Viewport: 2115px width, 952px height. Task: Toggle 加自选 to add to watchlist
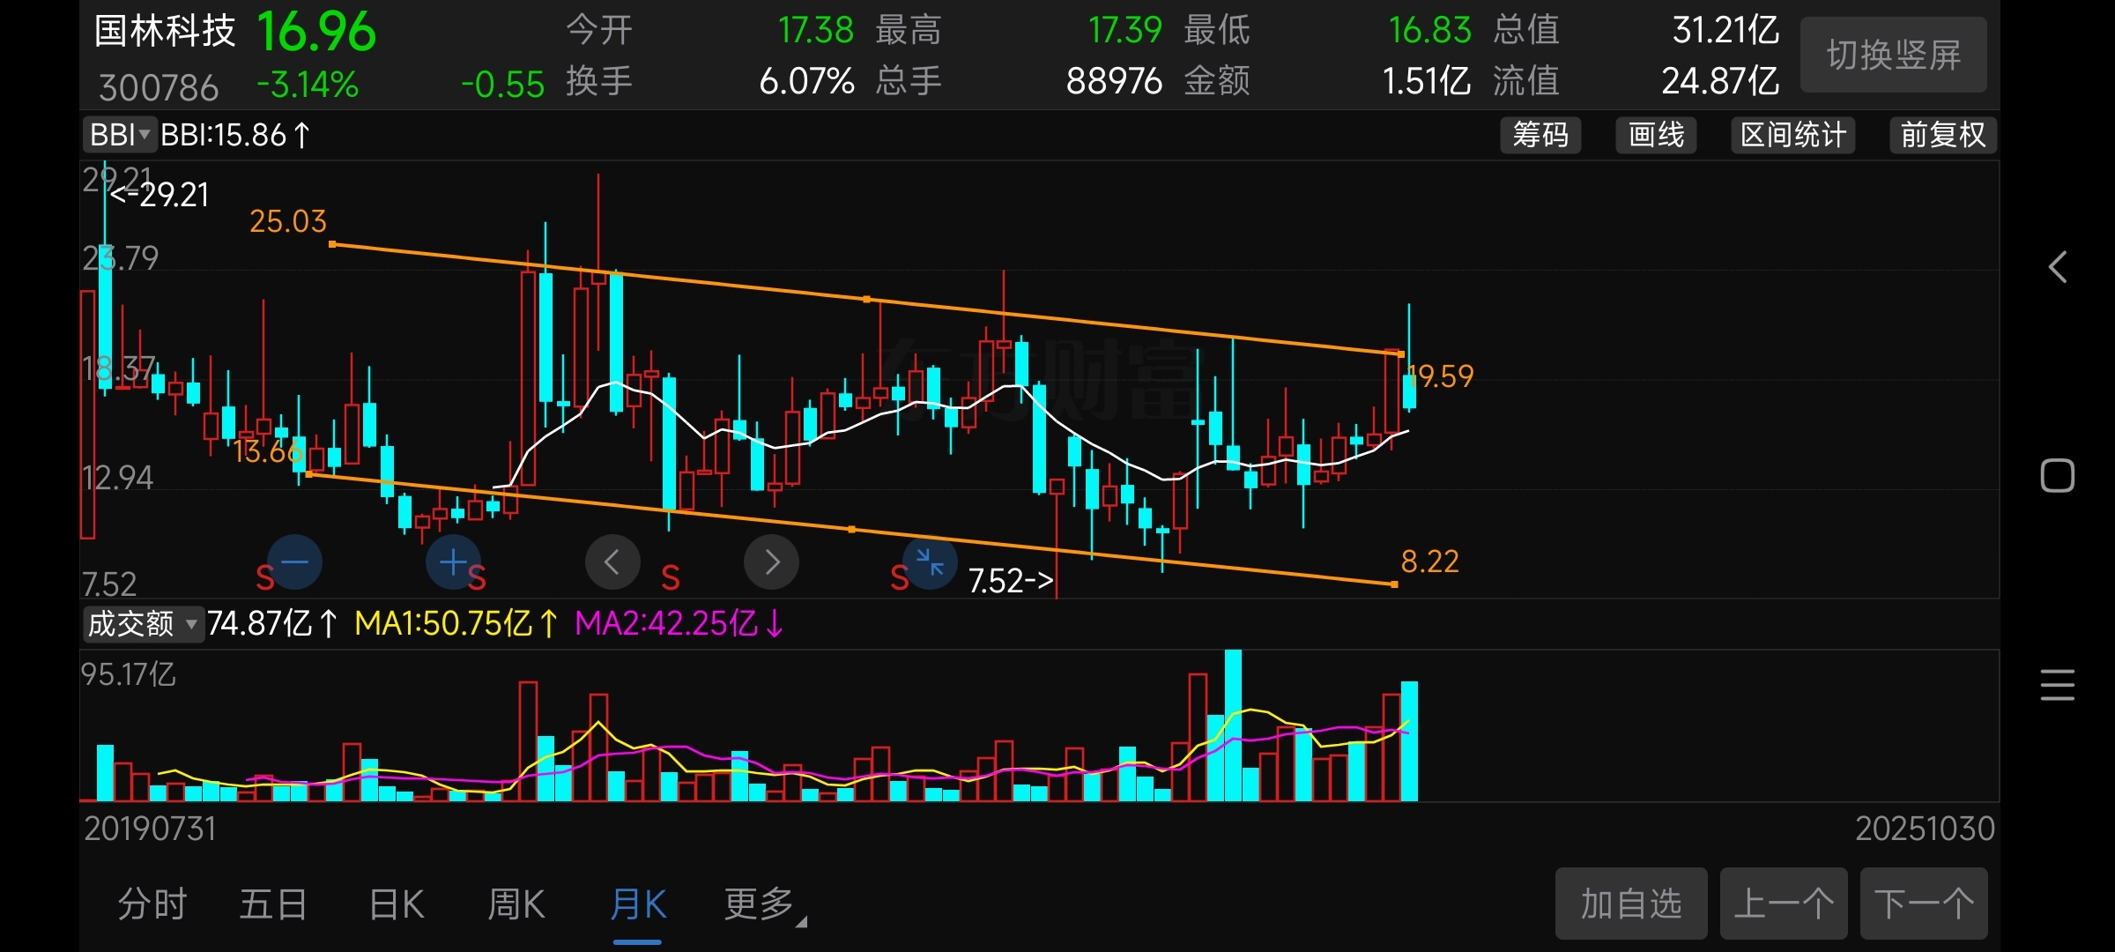click(x=1630, y=904)
